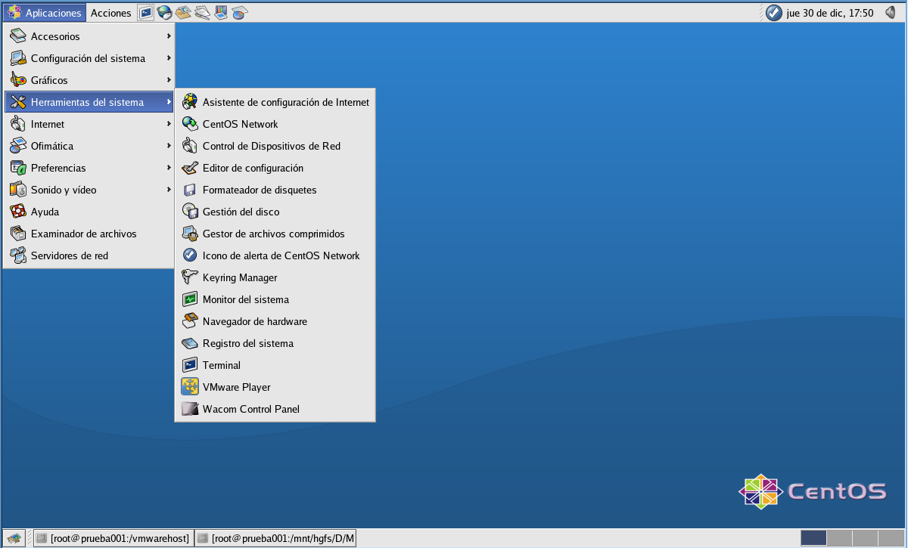
Task: Expand the Gráficos submenu
Action: [x=89, y=80]
